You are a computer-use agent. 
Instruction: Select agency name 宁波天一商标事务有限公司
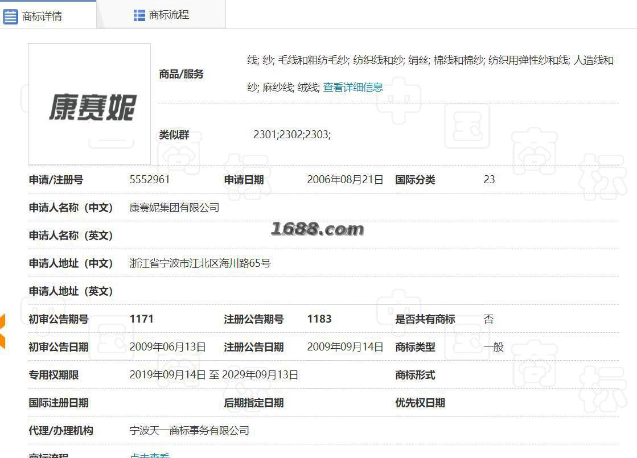190,430
